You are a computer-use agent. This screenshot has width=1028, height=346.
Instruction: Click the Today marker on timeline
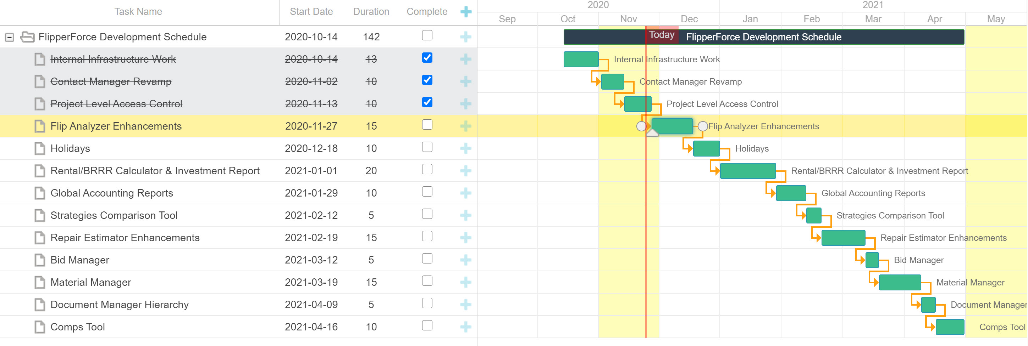[662, 35]
